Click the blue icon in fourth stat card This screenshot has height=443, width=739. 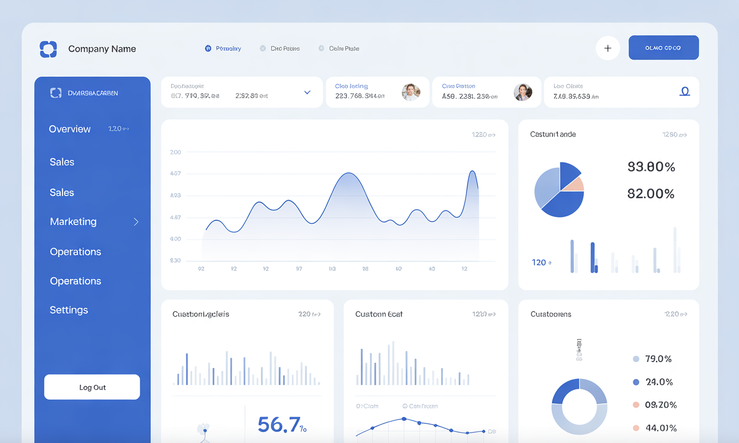coord(685,92)
